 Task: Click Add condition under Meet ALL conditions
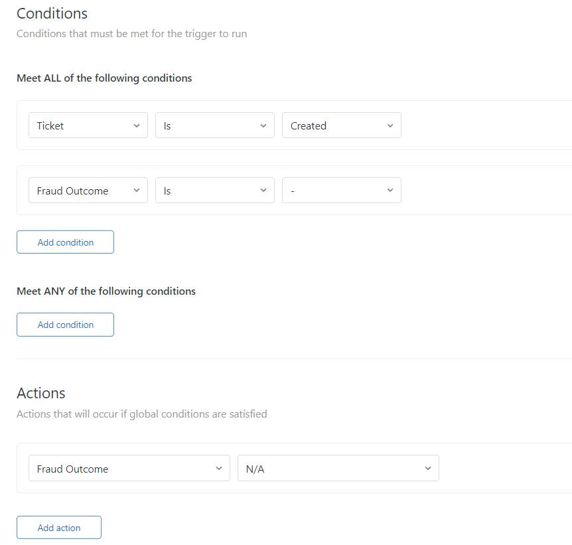pyautogui.click(x=65, y=242)
